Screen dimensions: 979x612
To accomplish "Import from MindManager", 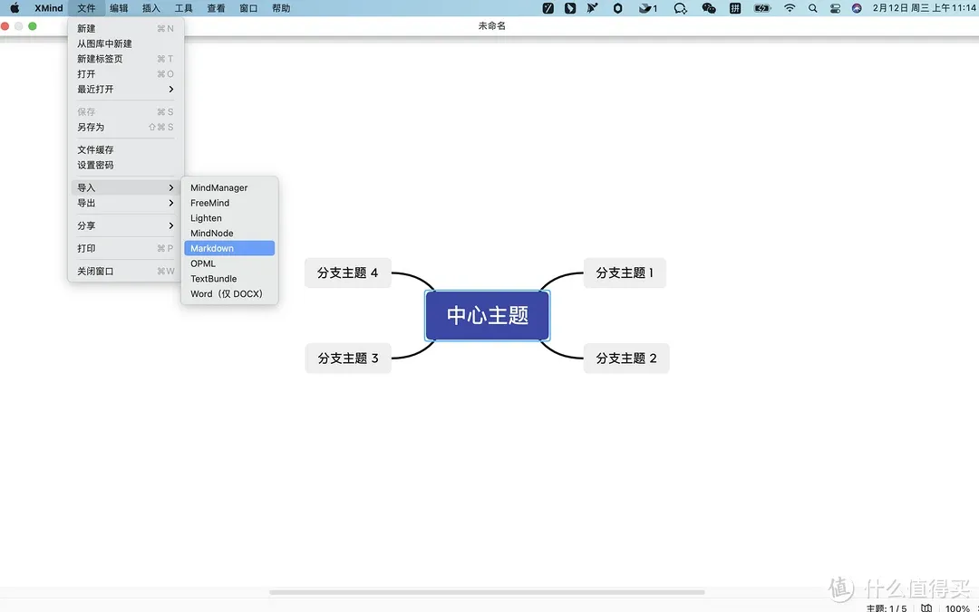I will (x=229, y=187).
